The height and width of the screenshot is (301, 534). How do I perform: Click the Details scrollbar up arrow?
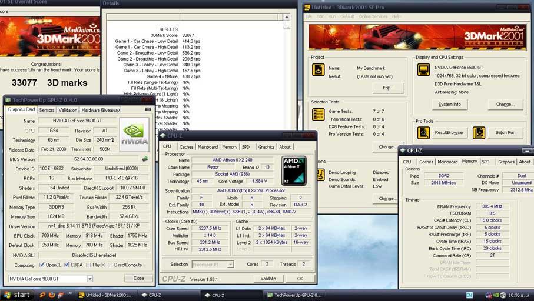(287, 17)
